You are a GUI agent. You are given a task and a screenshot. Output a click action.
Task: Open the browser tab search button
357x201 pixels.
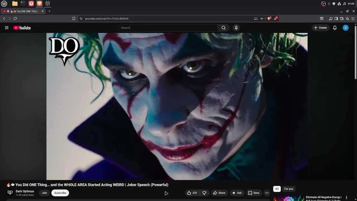[322, 18]
